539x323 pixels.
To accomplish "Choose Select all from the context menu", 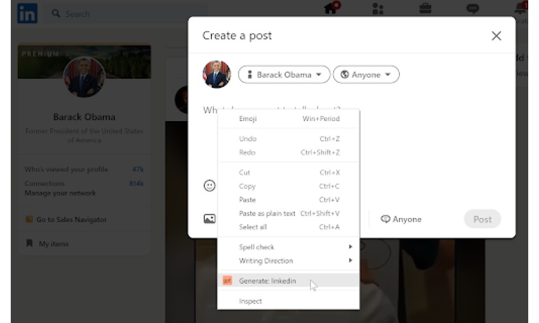I will [x=288, y=227].
